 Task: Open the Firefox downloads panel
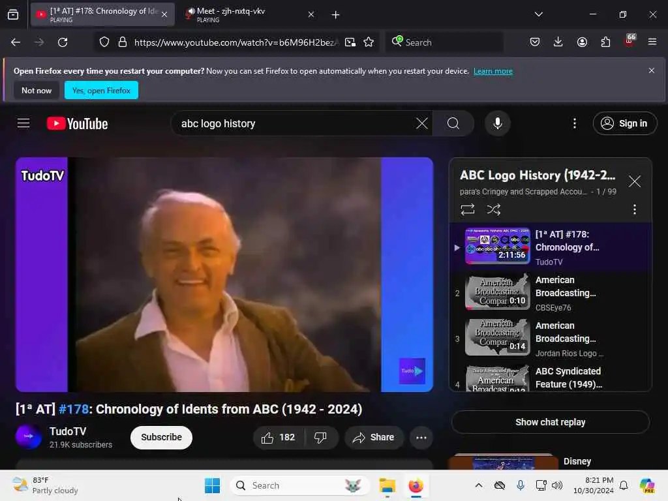[558, 42]
